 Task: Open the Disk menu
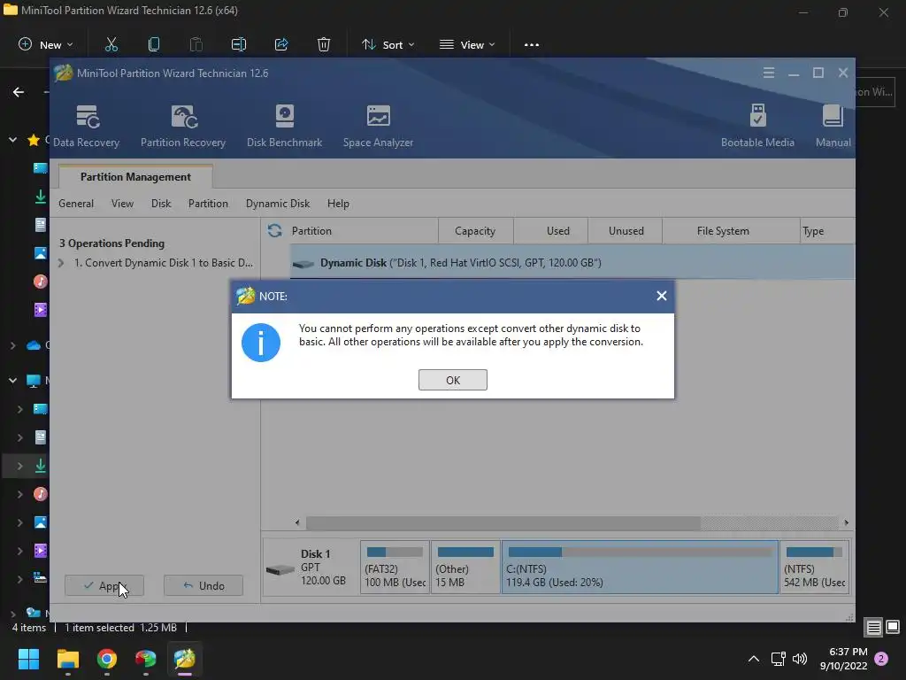pyautogui.click(x=161, y=204)
